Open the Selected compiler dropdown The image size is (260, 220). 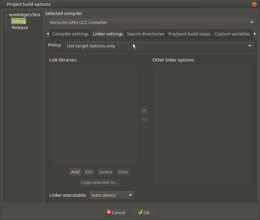tap(152, 22)
